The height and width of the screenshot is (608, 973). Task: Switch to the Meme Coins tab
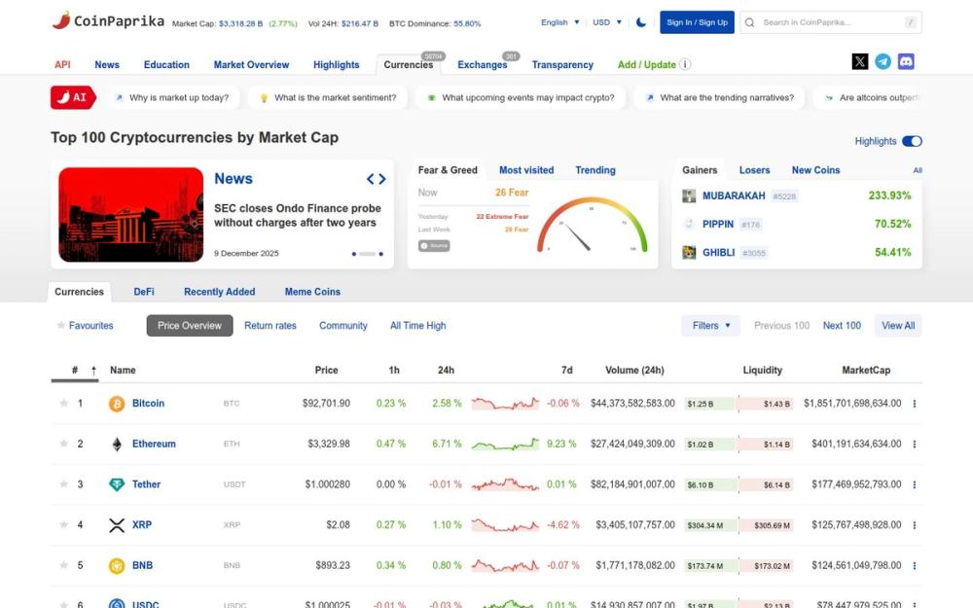(x=312, y=292)
